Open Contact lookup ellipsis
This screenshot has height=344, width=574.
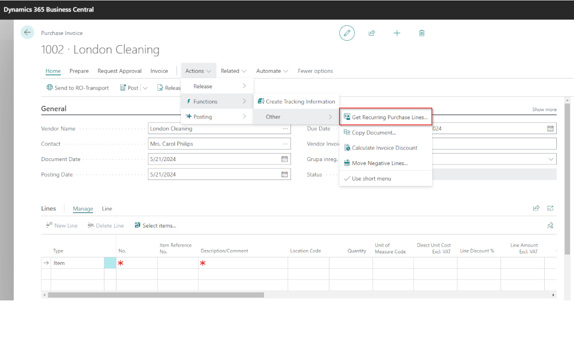pyautogui.click(x=285, y=144)
